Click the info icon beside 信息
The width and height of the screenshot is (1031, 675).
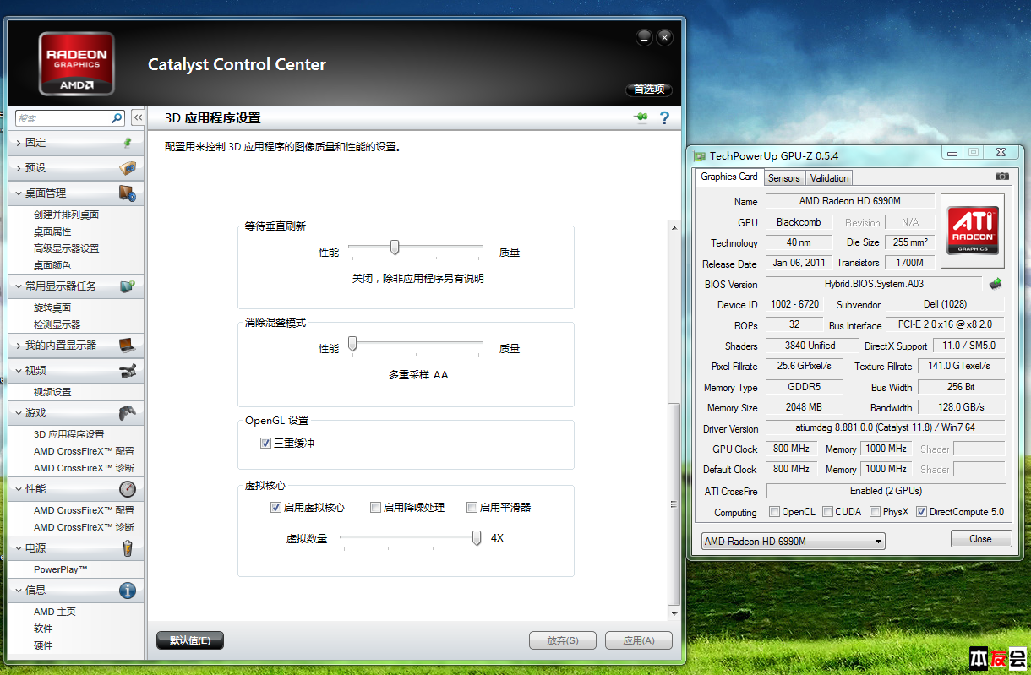point(128,591)
